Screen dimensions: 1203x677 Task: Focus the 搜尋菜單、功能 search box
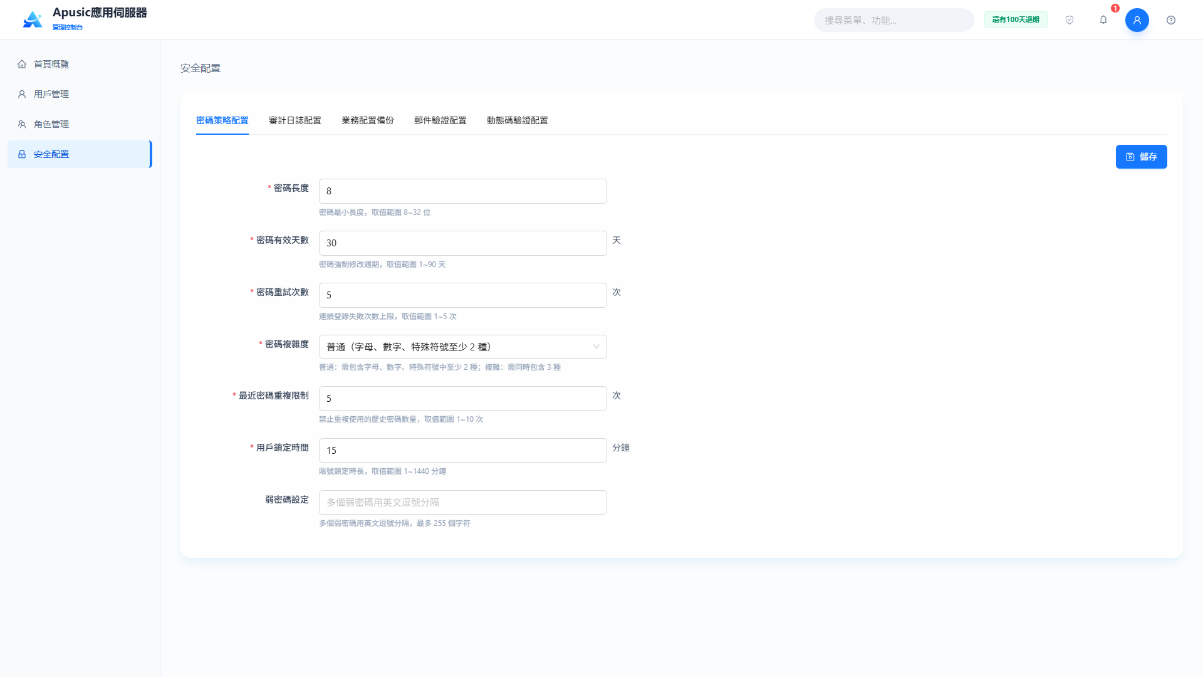coord(894,20)
